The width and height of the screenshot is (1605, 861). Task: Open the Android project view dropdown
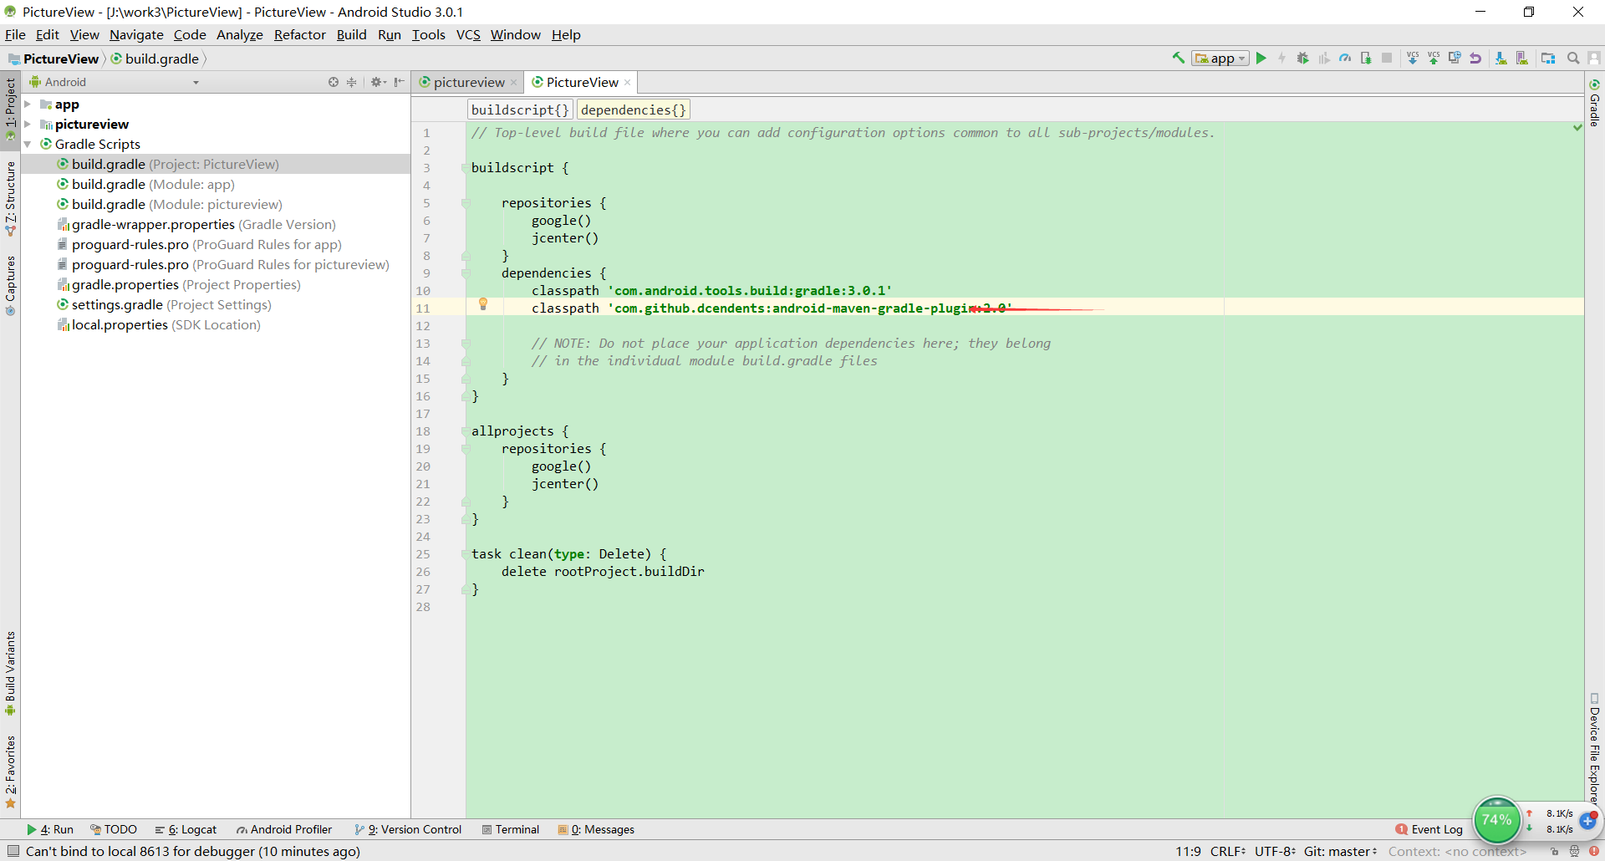115,82
